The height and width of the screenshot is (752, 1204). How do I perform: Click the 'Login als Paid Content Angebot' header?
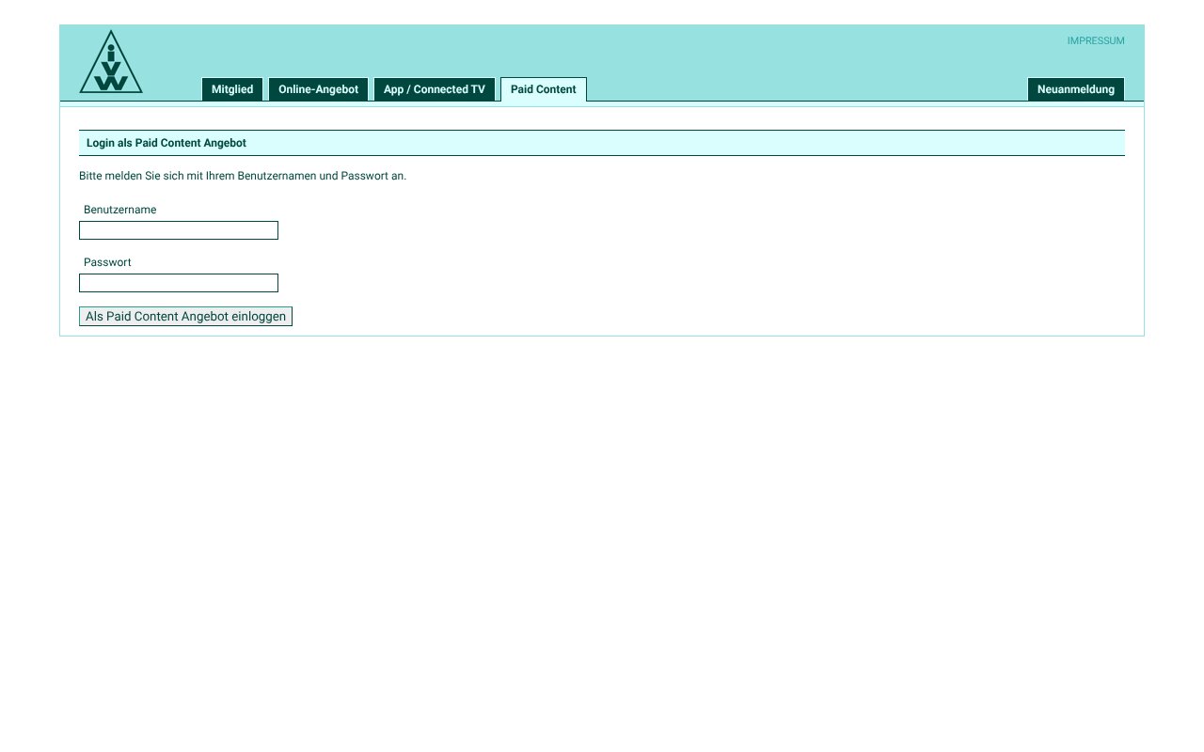pos(166,143)
